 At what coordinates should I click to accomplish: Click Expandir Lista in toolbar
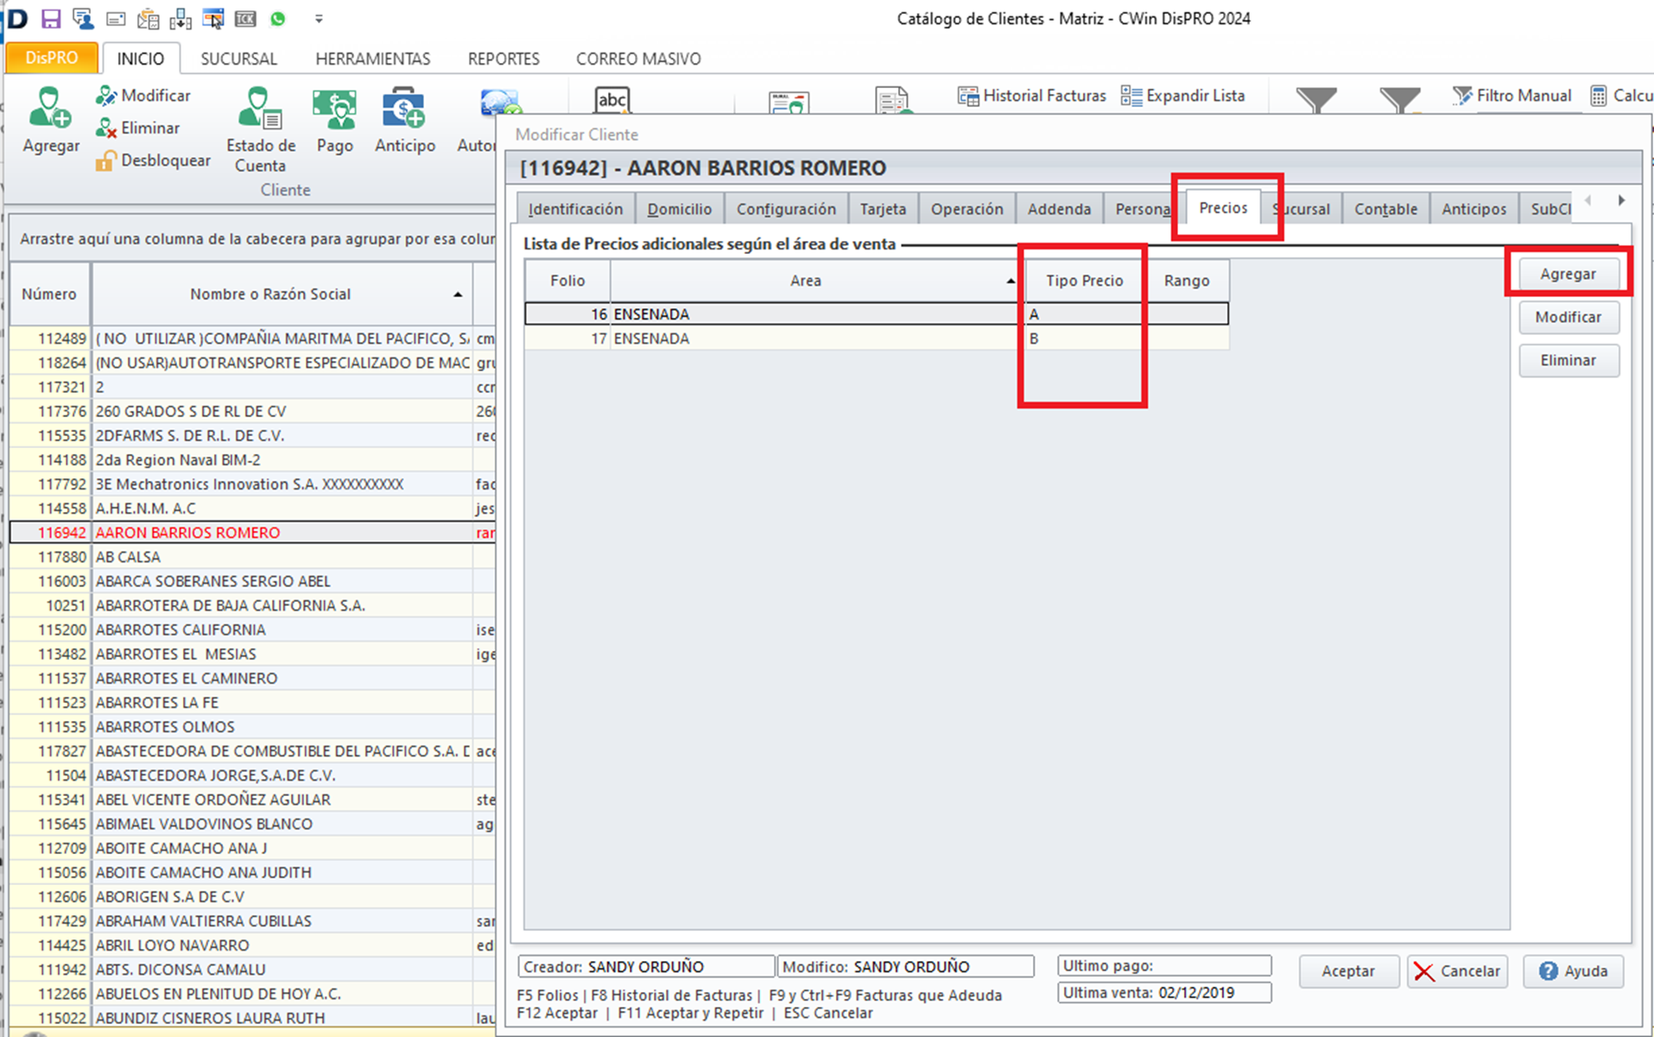[1182, 96]
